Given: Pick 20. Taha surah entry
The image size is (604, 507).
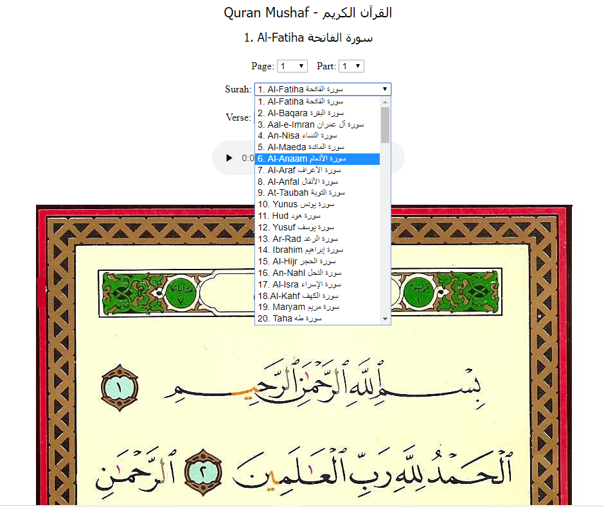Looking at the screenshot, I should [317, 318].
